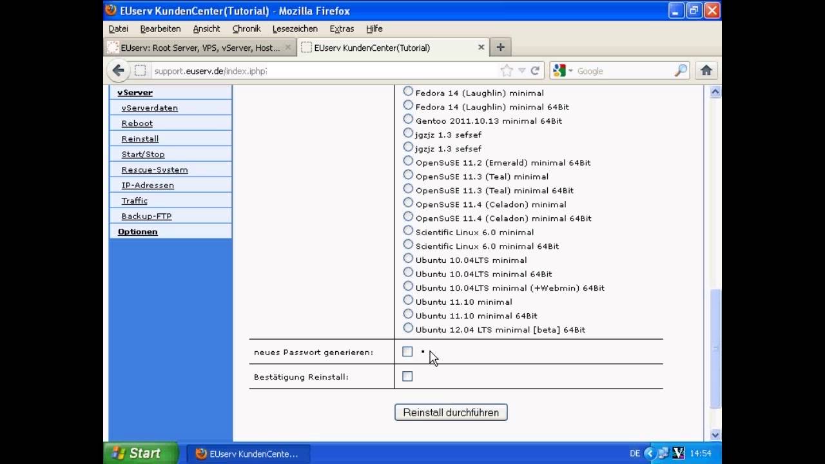Click Reinstall durchführen button
The height and width of the screenshot is (464, 825).
pos(451,412)
